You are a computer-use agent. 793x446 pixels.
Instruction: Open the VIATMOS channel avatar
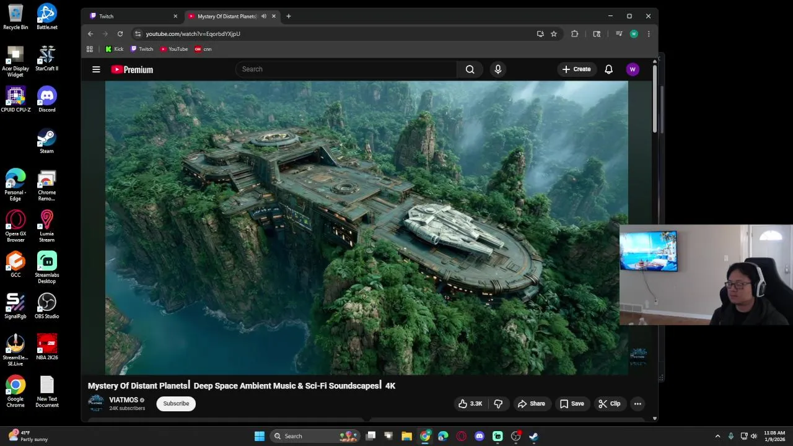96,403
